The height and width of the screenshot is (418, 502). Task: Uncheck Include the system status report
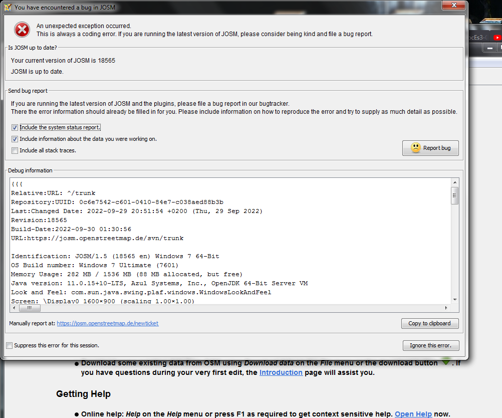coord(15,128)
